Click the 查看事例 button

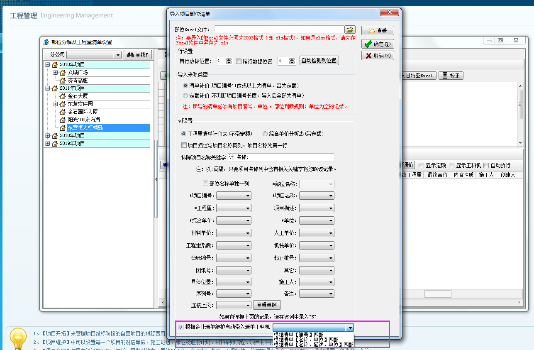tap(267, 305)
